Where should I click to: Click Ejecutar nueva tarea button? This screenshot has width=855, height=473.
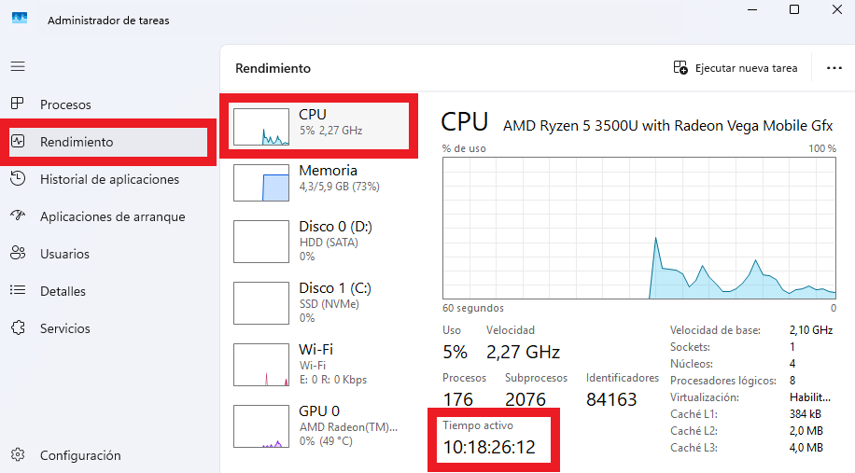pyautogui.click(x=735, y=68)
